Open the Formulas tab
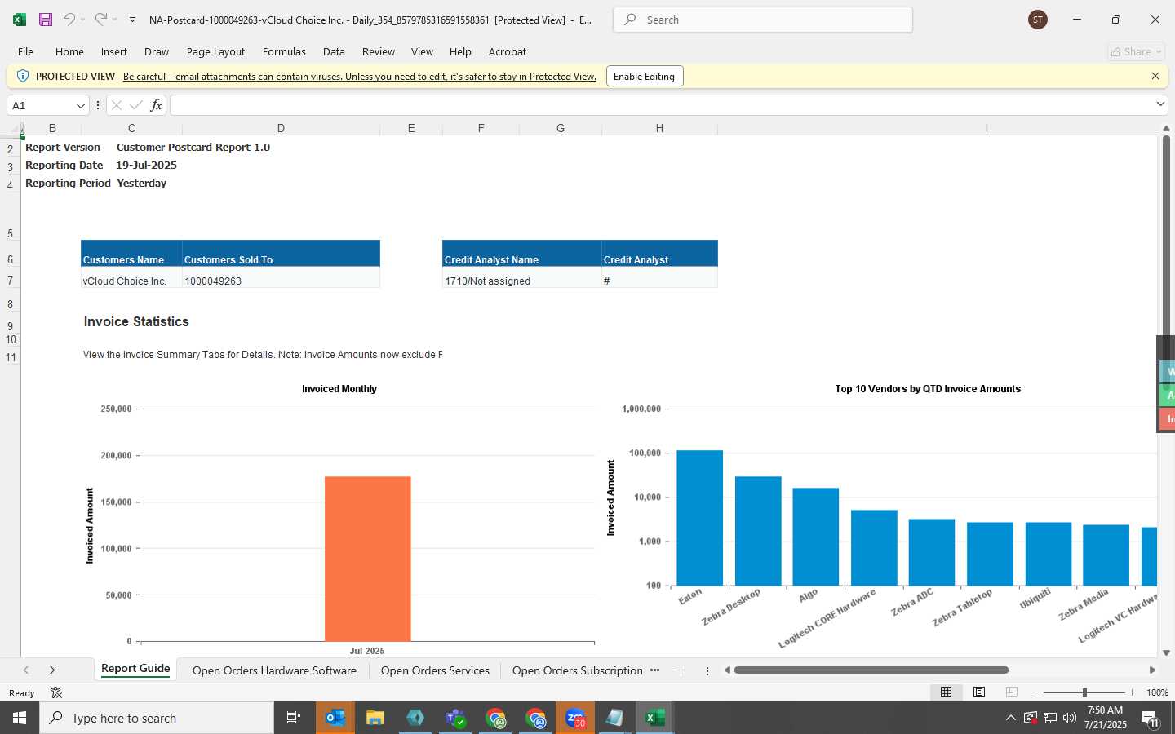The width and height of the screenshot is (1175, 734). (x=284, y=51)
